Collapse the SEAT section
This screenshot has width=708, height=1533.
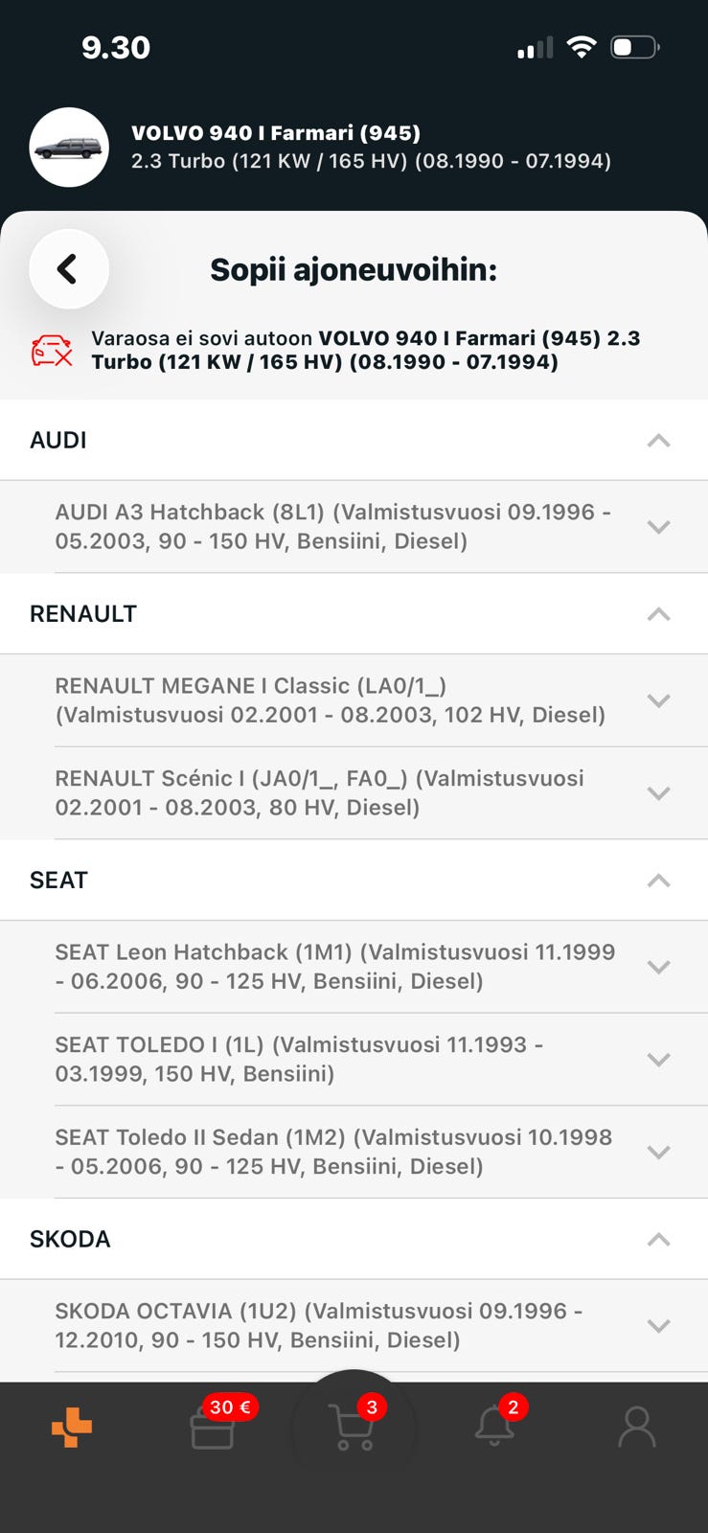[x=658, y=881]
